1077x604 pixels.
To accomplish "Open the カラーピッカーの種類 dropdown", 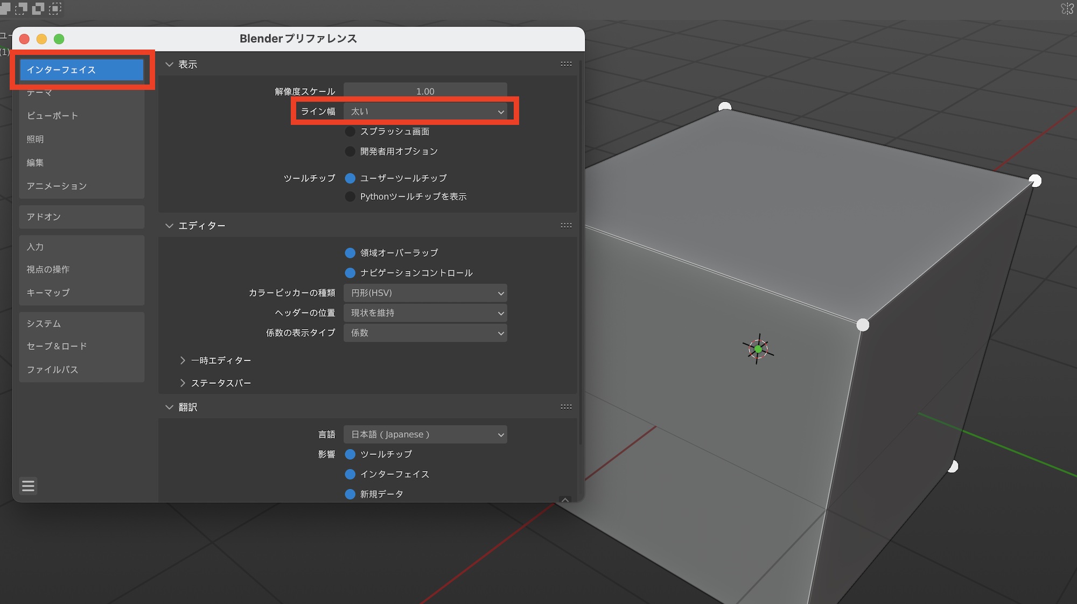I will [x=425, y=293].
